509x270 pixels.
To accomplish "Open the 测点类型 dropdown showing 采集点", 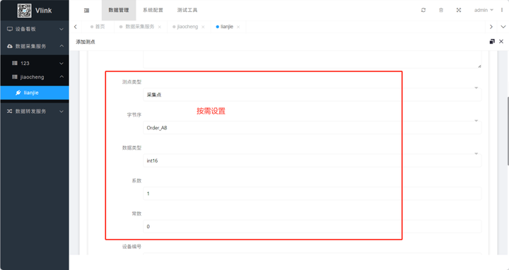I will (x=312, y=95).
